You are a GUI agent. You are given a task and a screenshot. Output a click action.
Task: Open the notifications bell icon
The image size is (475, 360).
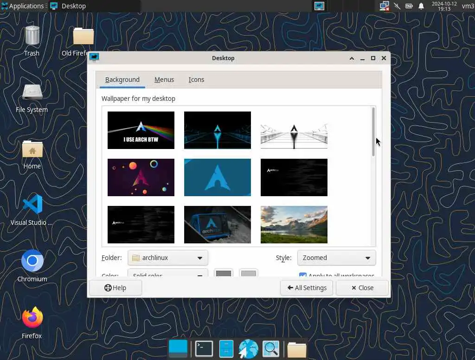tap(421, 6)
